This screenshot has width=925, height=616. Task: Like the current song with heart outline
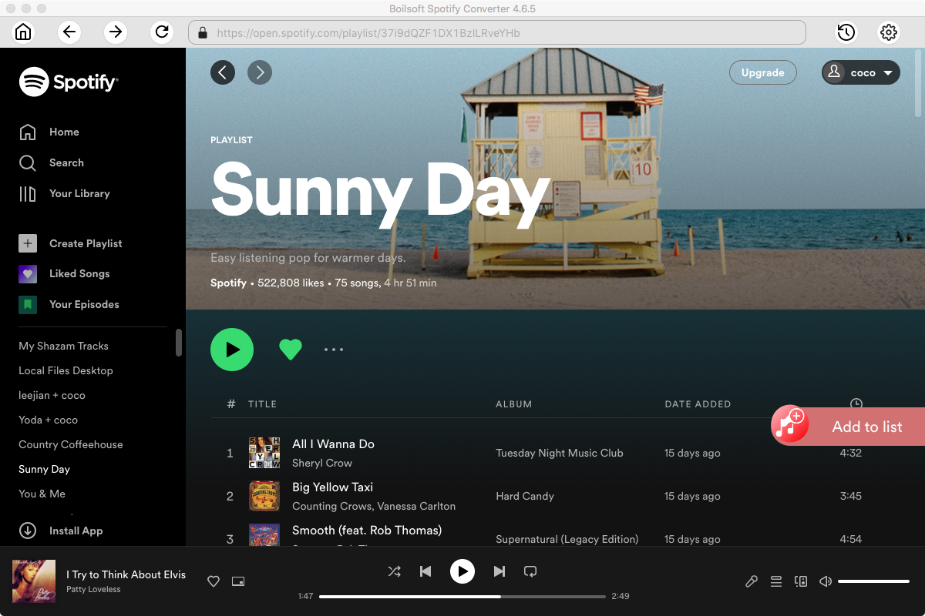click(x=214, y=581)
